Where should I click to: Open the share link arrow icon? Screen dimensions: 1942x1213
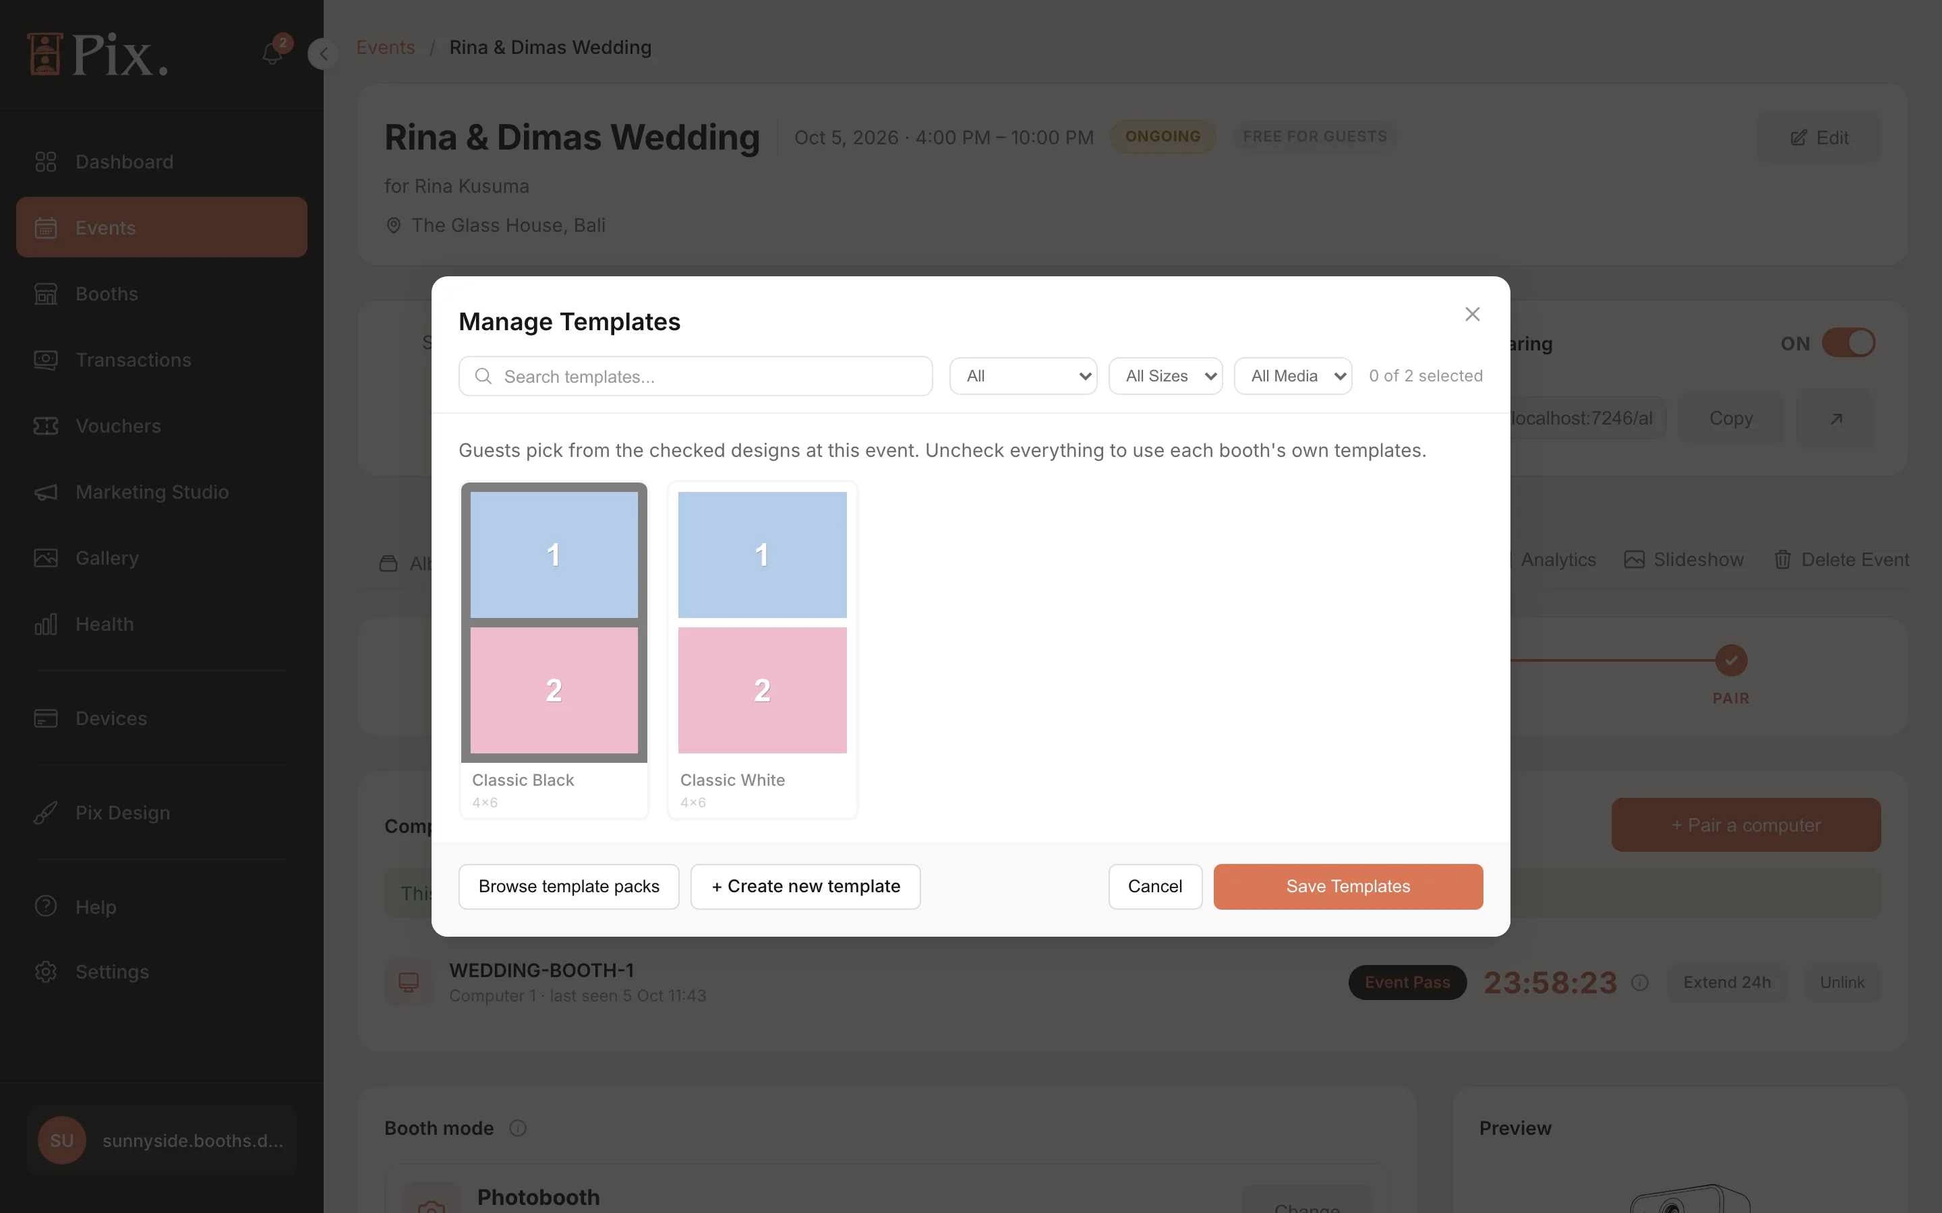pyautogui.click(x=1835, y=418)
